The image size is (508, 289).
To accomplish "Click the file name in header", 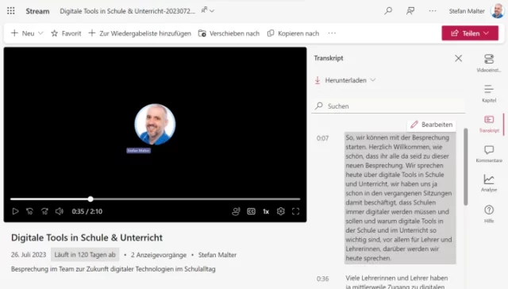I will point(127,11).
